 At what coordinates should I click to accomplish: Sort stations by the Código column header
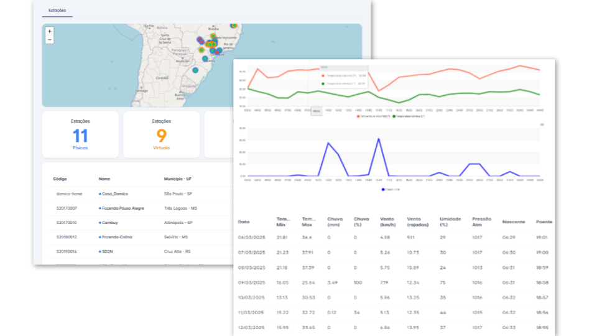pyautogui.click(x=60, y=179)
